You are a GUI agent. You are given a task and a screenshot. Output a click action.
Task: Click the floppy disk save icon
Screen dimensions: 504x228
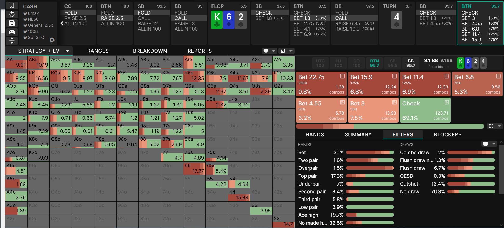(x=12, y=23)
